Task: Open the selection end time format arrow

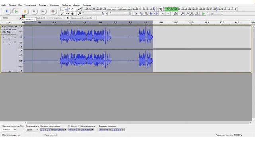Action: coord(93,130)
